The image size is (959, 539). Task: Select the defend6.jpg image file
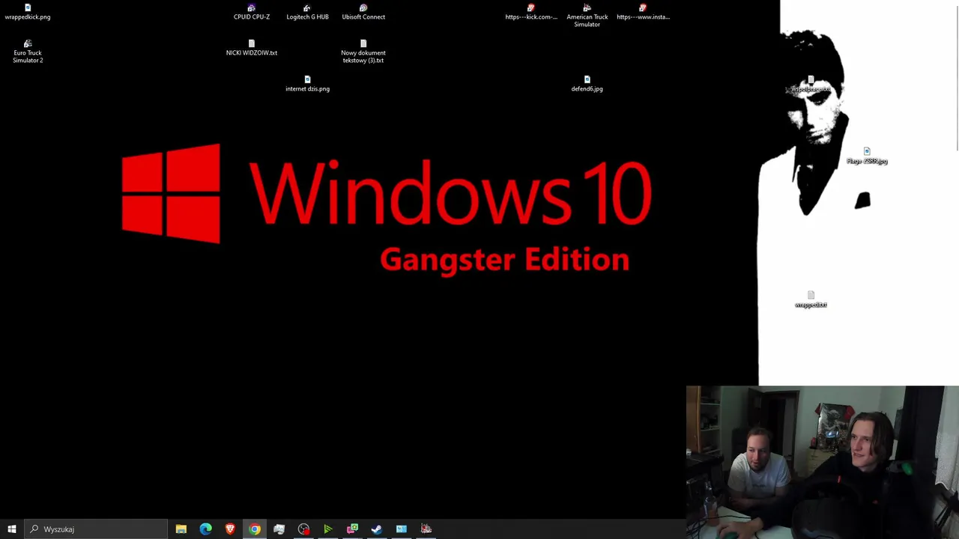[x=587, y=84]
